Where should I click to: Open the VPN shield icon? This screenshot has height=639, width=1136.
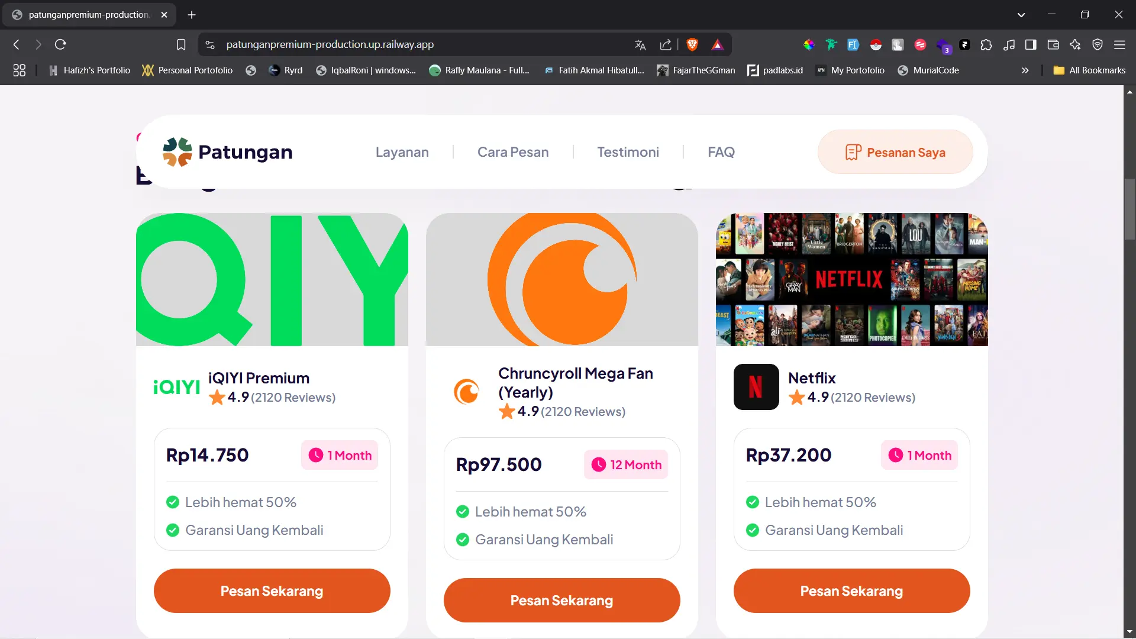(1098, 44)
